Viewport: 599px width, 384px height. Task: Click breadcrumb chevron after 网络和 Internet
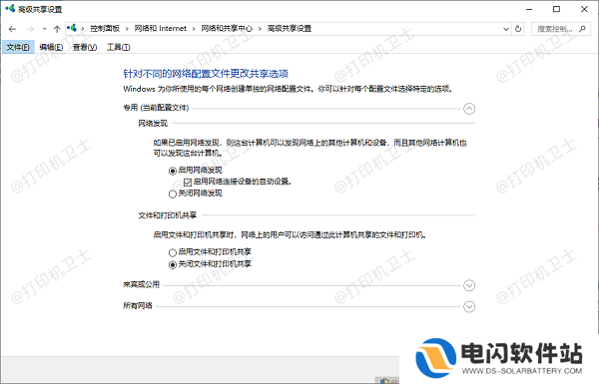pyautogui.click(x=194, y=29)
